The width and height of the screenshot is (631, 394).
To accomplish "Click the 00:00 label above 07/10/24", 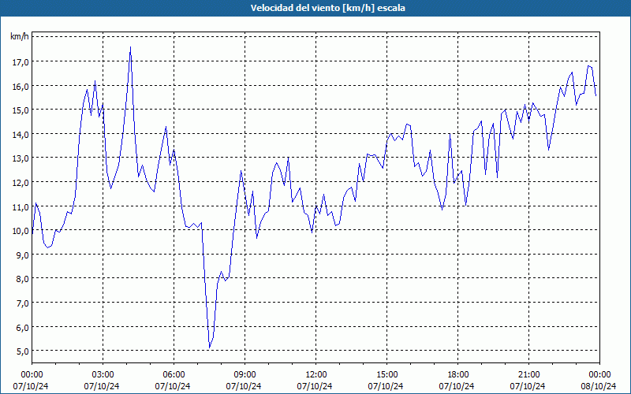I will click(32, 375).
